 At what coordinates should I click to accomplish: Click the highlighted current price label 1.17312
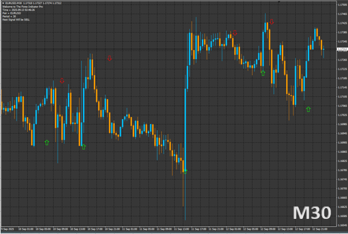click(x=342, y=50)
